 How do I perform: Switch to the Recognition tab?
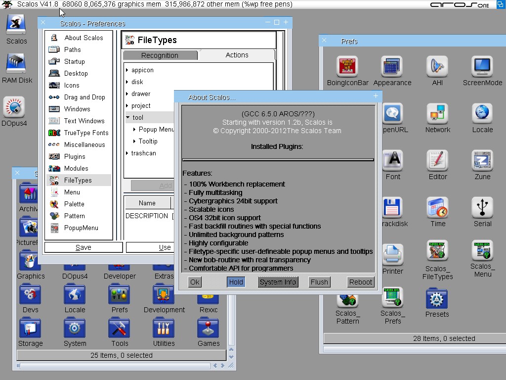tap(160, 55)
